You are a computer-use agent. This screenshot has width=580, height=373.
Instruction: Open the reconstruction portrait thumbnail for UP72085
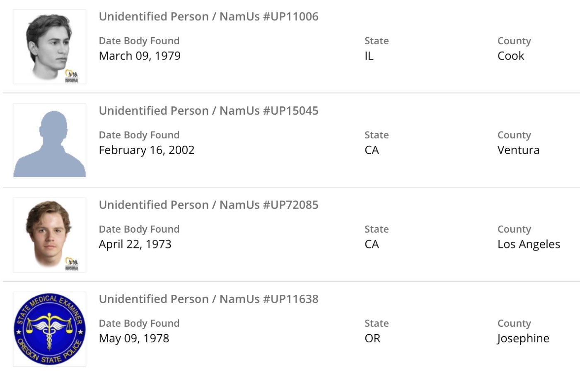point(49,234)
